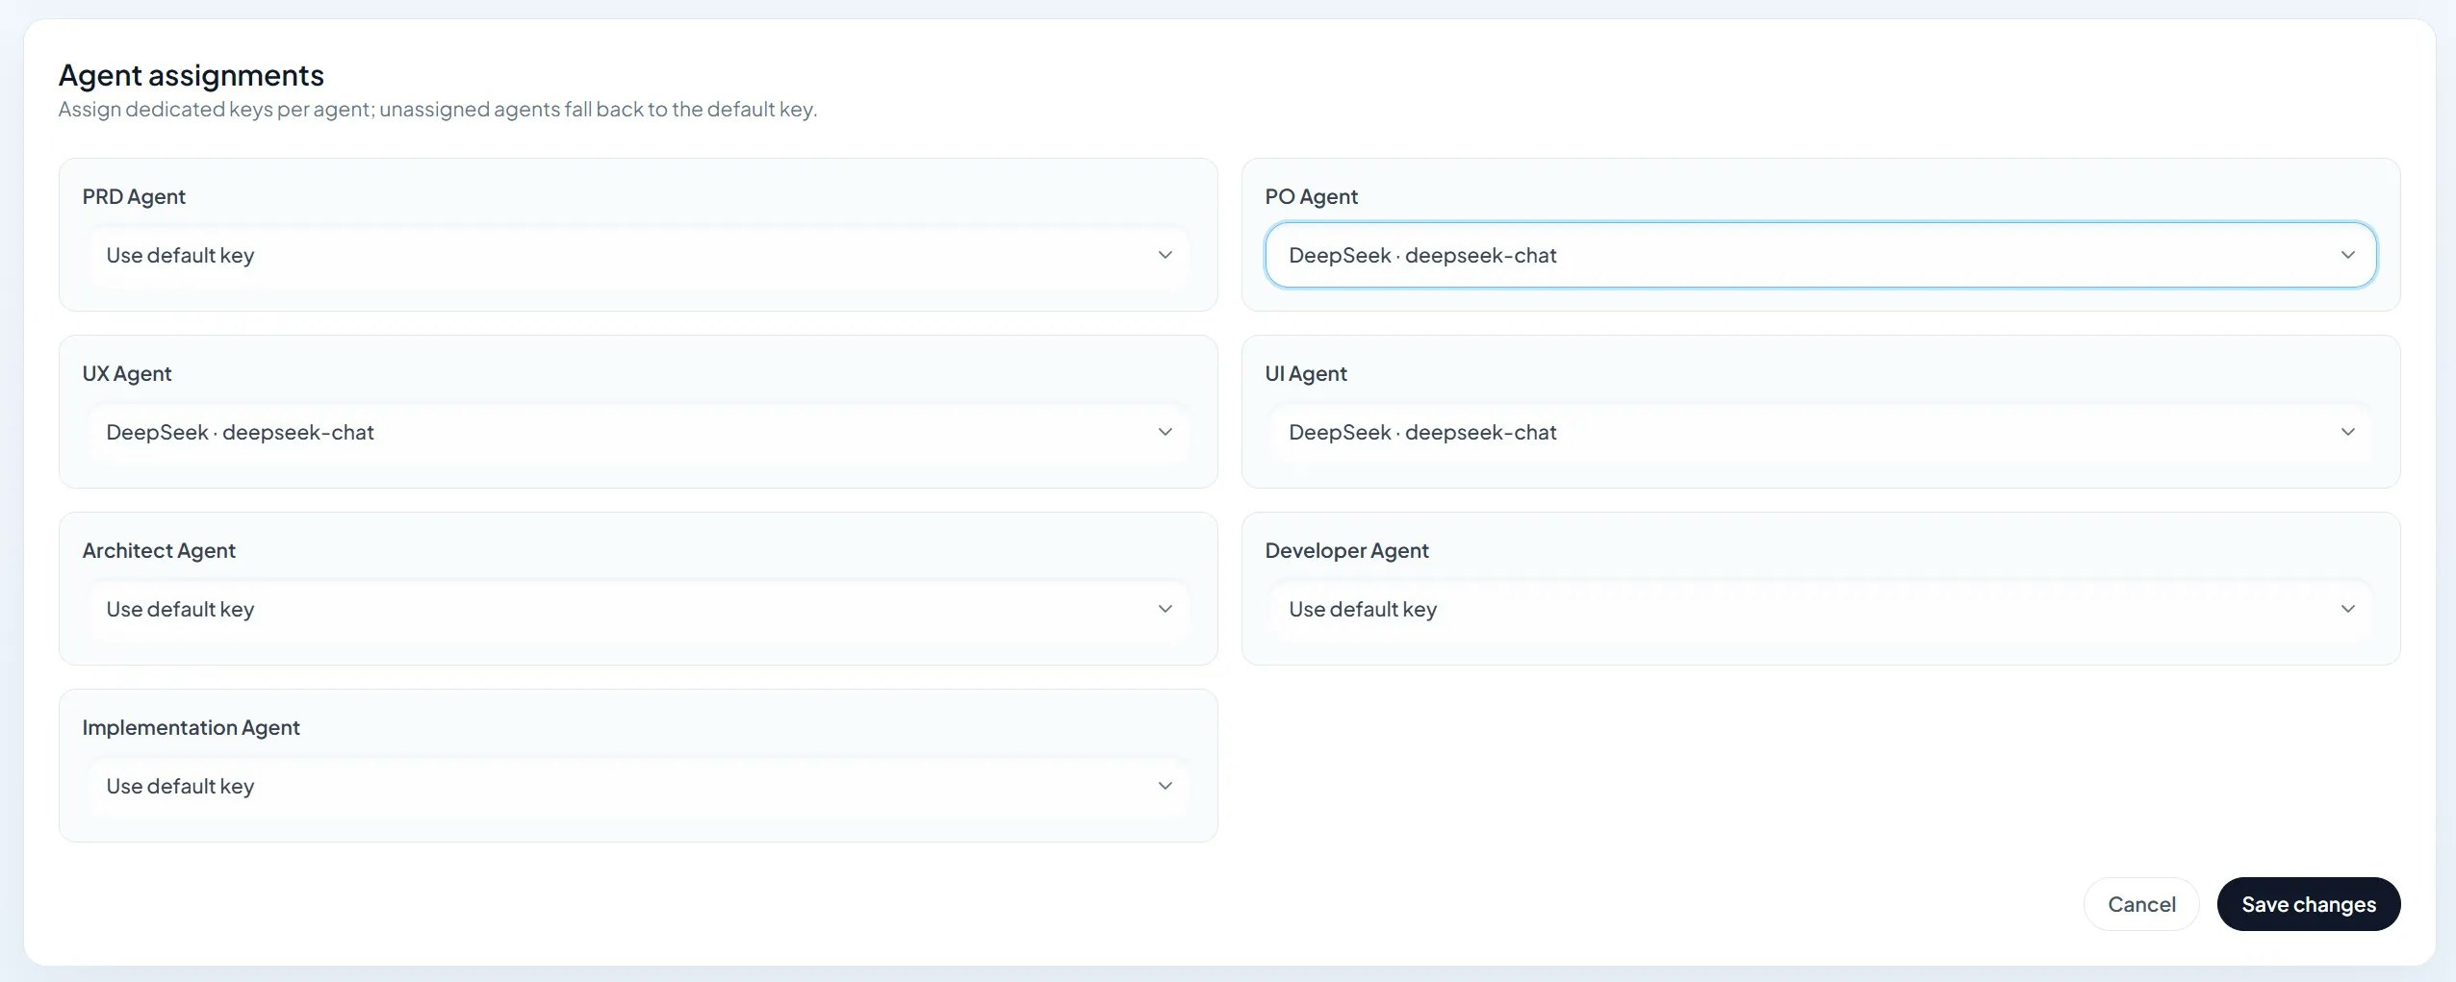Select the DeepSeek deepseek-chat value under UX Agent

click(239, 432)
